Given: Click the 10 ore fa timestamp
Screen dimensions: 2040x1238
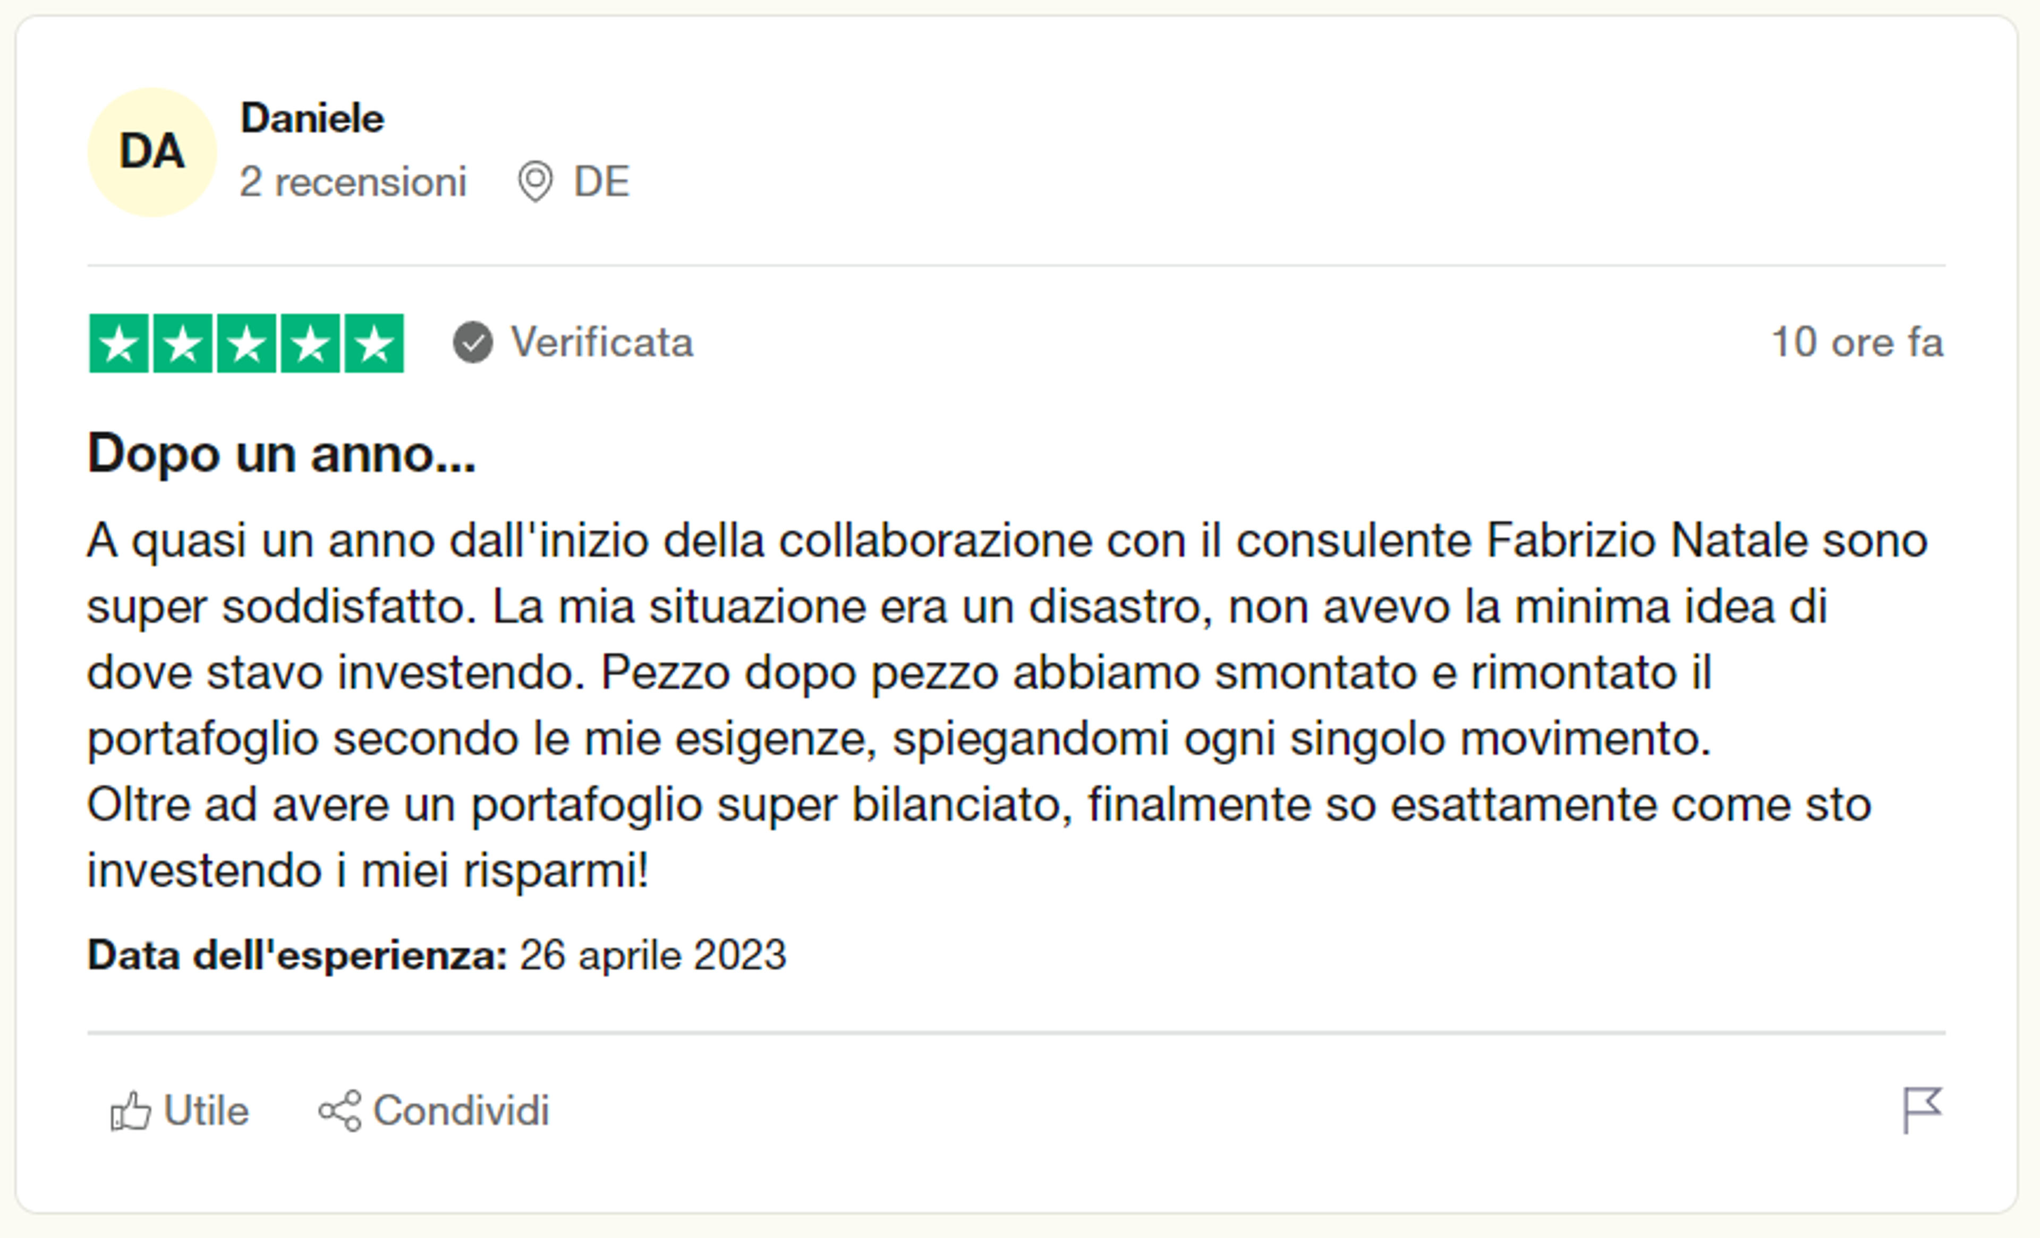Looking at the screenshot, I should [1857, 343].
